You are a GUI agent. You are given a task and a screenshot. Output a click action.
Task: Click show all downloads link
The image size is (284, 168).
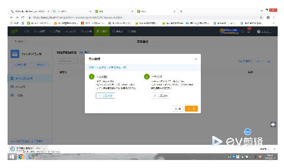(264, 149)
